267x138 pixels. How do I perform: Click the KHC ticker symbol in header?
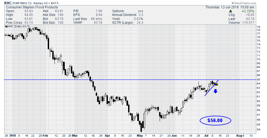[x=8, y=3]
